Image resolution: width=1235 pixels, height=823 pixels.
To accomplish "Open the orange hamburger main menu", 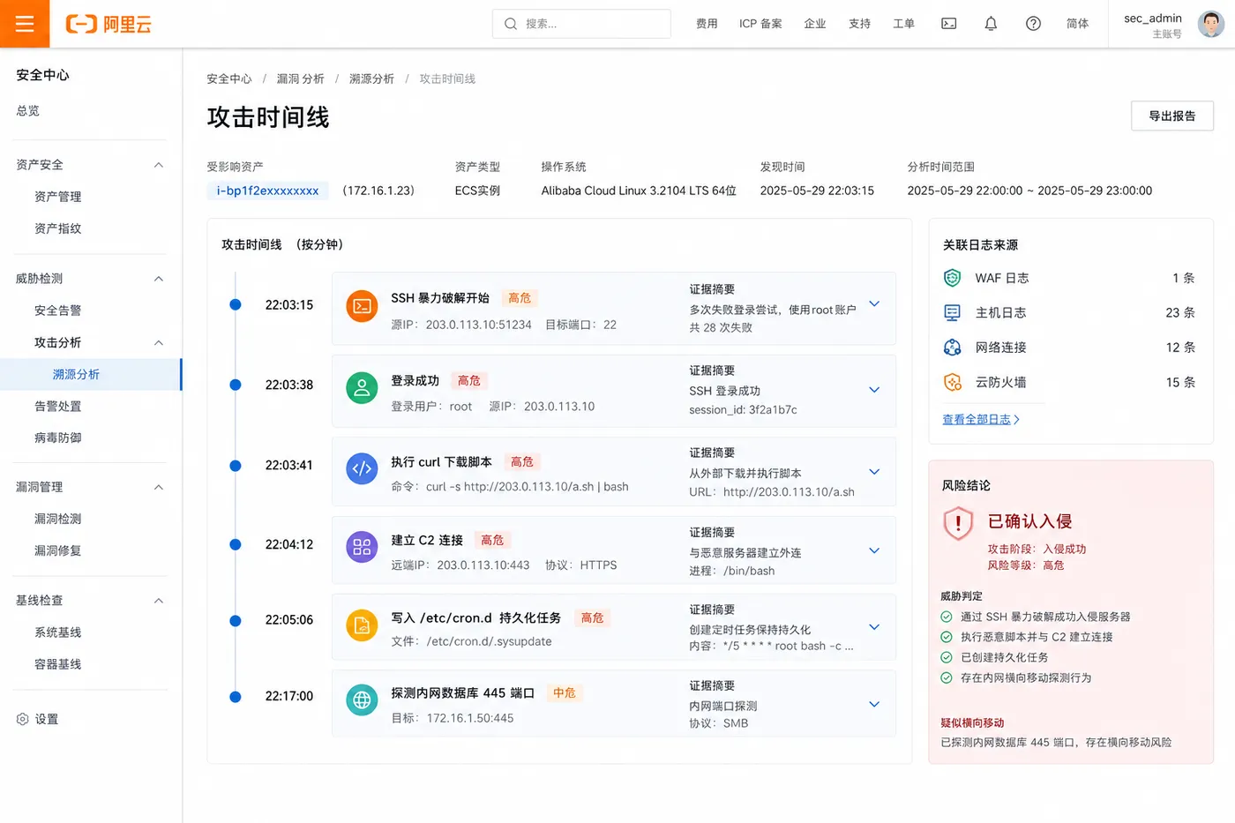I will pyautogui.click(x=25, y=24).
